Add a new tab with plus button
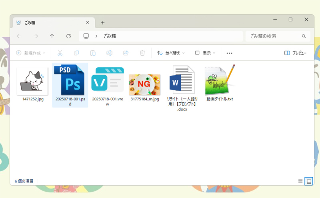 point(103,23)
